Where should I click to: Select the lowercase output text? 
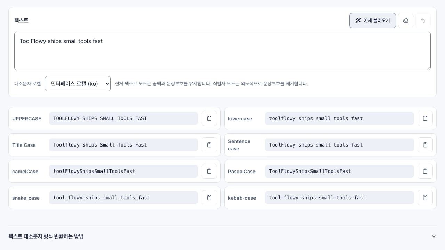[x=339, y=118]
